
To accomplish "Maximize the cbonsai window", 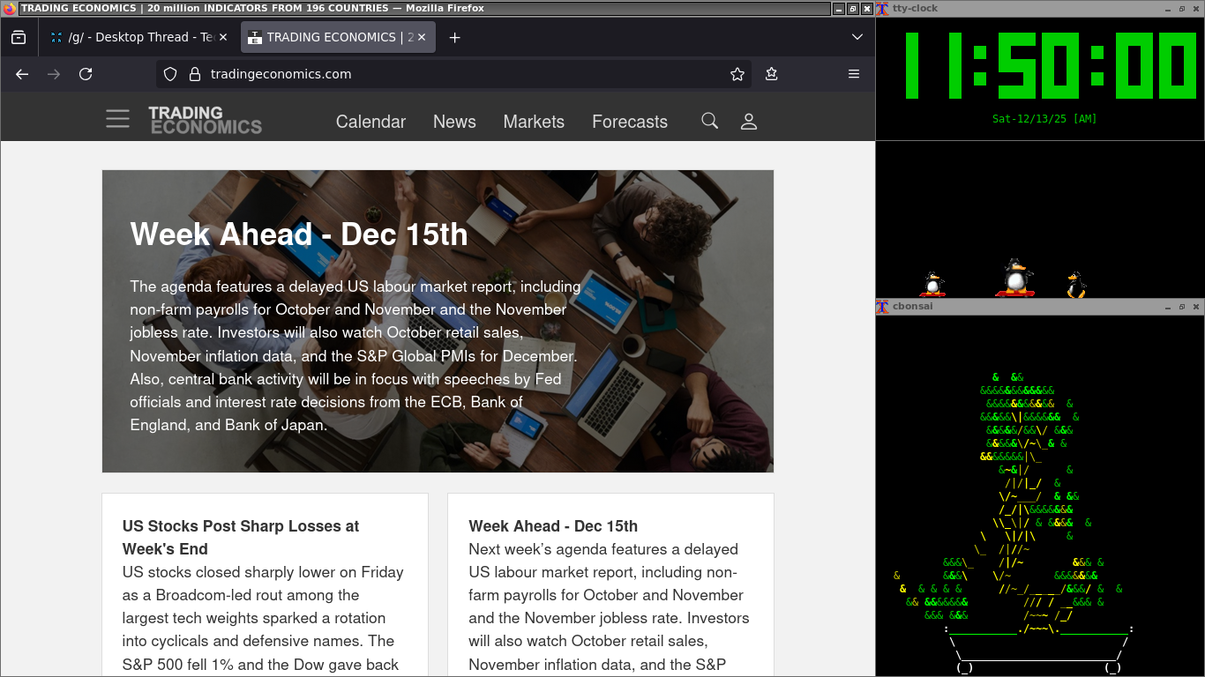I will pos(1182,307).
